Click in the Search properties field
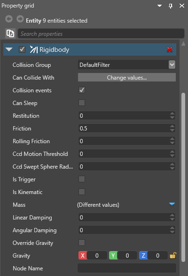The image size is (188, 276). [x=101, y=33]
